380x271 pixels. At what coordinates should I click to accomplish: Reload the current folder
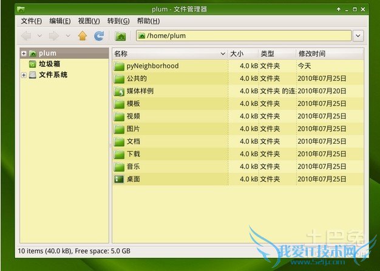point(99,36)
